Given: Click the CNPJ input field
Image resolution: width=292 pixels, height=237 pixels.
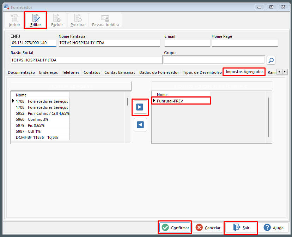Looking at the screenshot, I should coord(34,43).
